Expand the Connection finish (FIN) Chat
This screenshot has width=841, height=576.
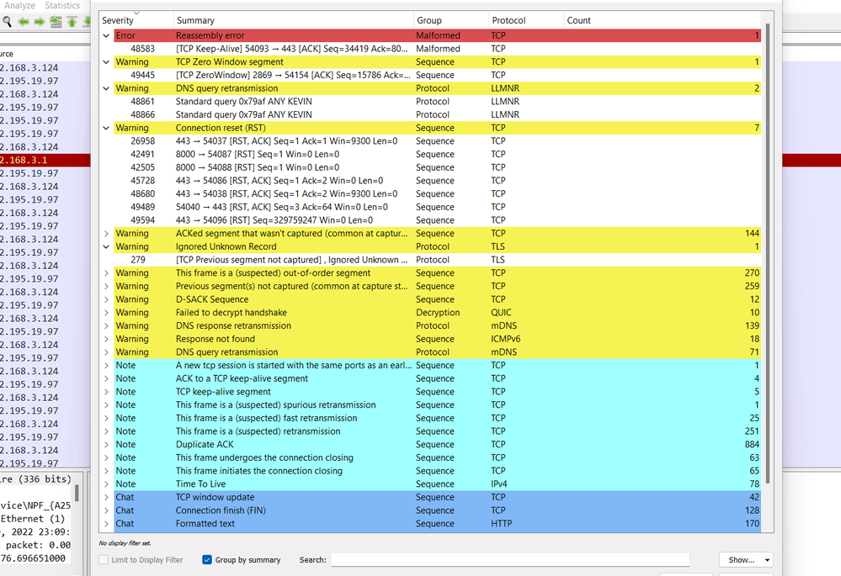tap(106, 510)
